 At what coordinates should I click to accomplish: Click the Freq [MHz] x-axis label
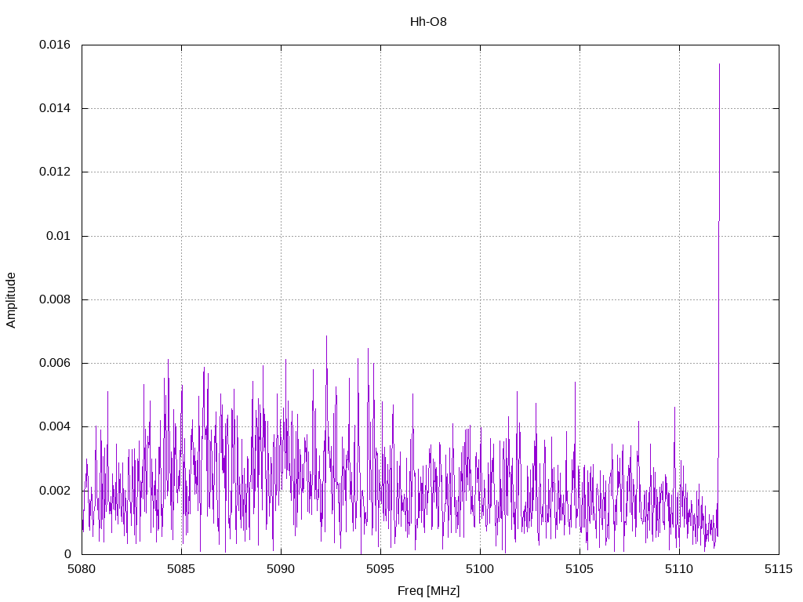coord(428,591)
